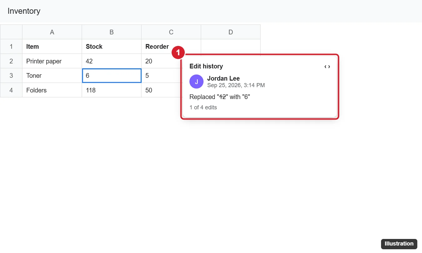Select the Toner reorder cell "5"
The height and width of the screenshot is (253, 422).
pos(161,76)
